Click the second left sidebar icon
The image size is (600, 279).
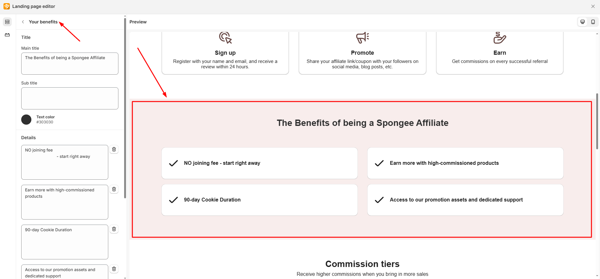coord(7,35)
